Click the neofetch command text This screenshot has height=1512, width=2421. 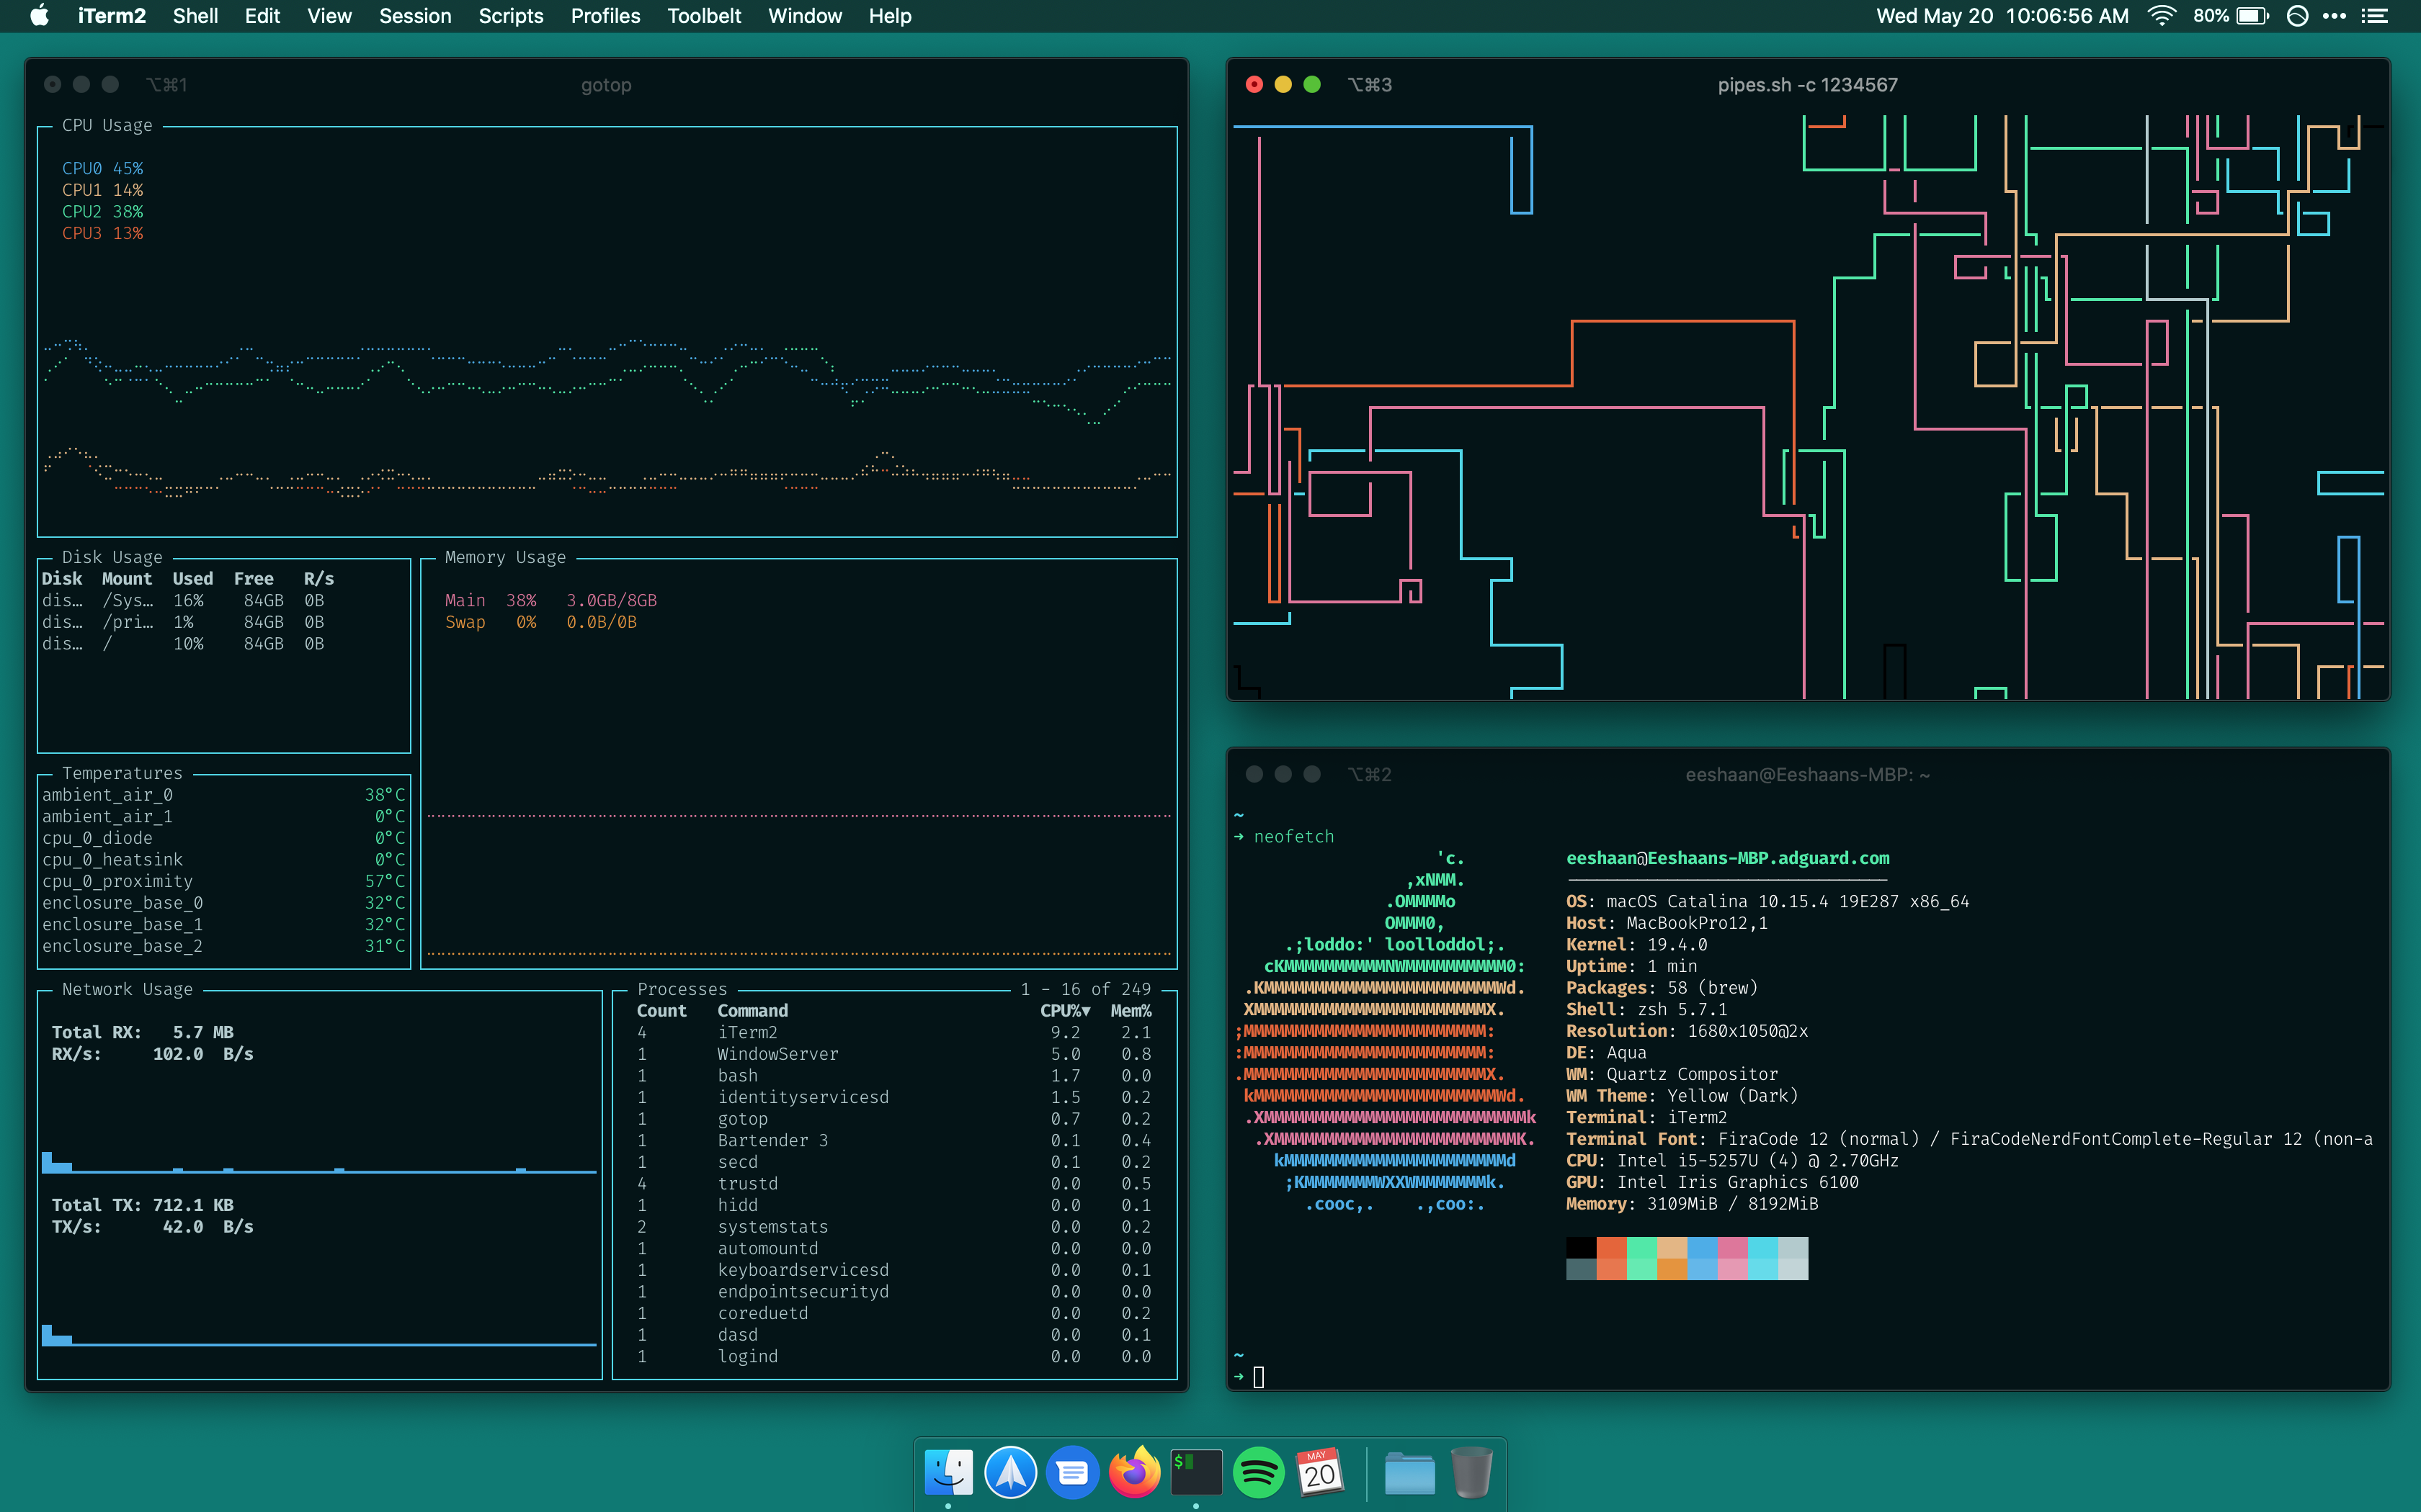(x=1293, y=836)
